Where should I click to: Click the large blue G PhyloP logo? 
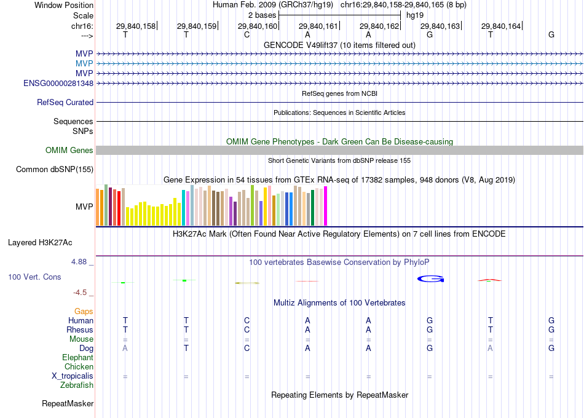(430, 278)
